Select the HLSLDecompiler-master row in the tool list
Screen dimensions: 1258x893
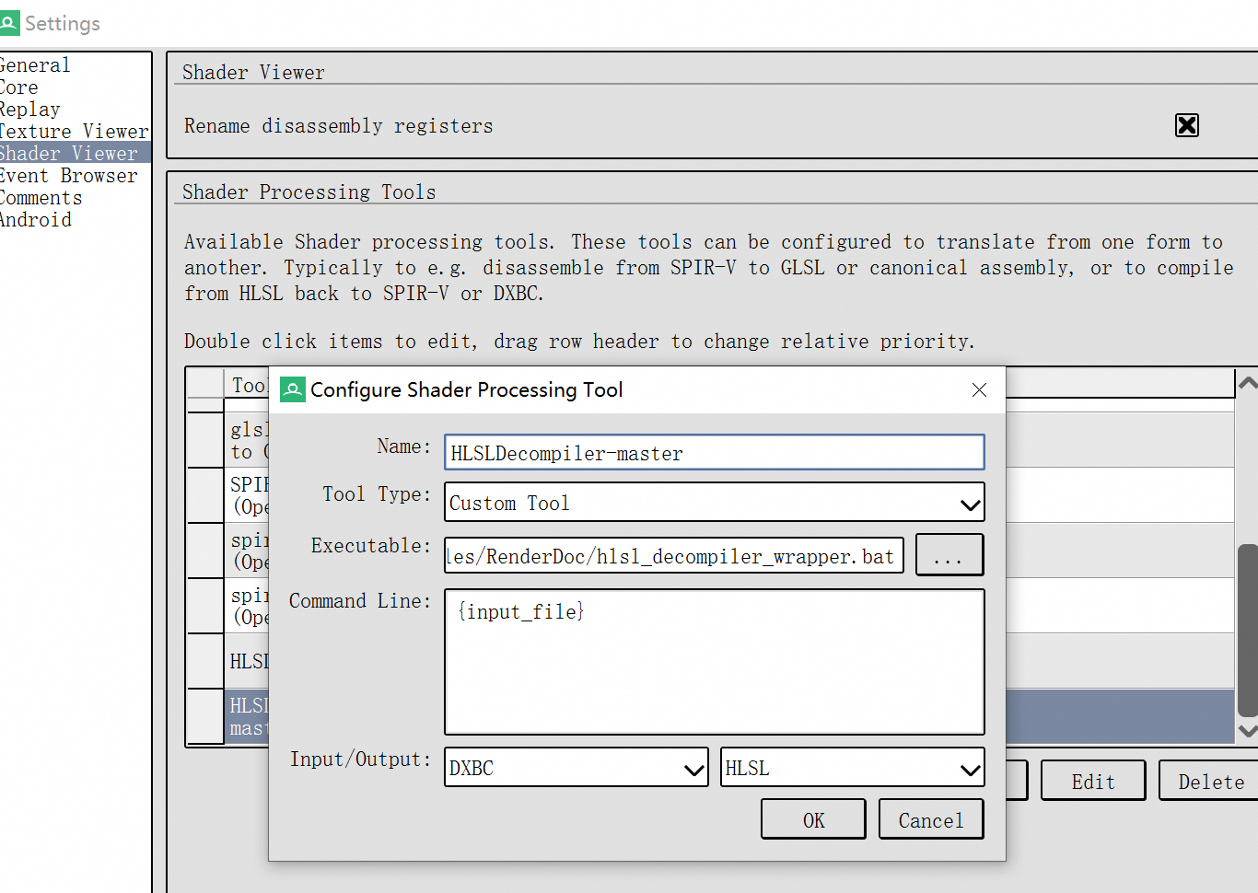1105,714
